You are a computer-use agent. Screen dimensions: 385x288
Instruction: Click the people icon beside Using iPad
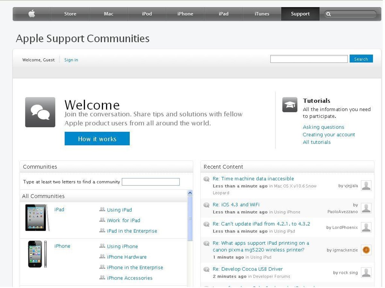pos(102,210)
